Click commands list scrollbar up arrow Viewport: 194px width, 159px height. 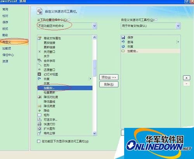95,37
